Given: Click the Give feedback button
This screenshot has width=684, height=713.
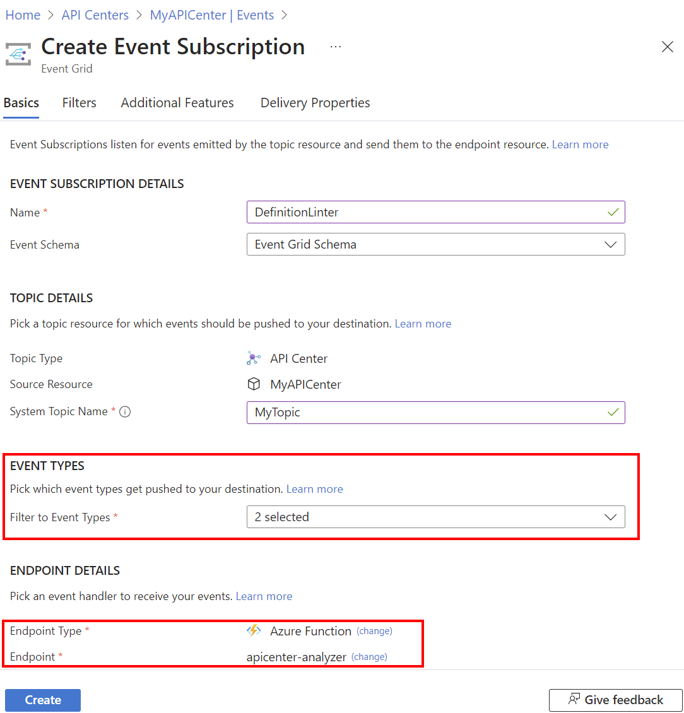Looking at the screenshot, I should [x=615, y=700].
